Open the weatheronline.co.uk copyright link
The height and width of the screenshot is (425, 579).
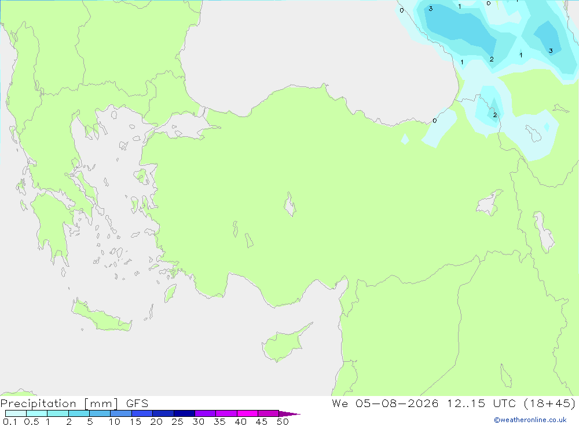530,420
